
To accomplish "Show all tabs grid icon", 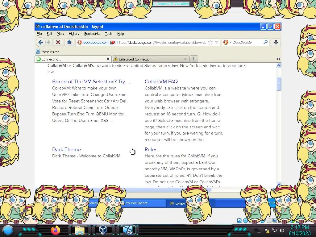I will click(x=278, y=59).
